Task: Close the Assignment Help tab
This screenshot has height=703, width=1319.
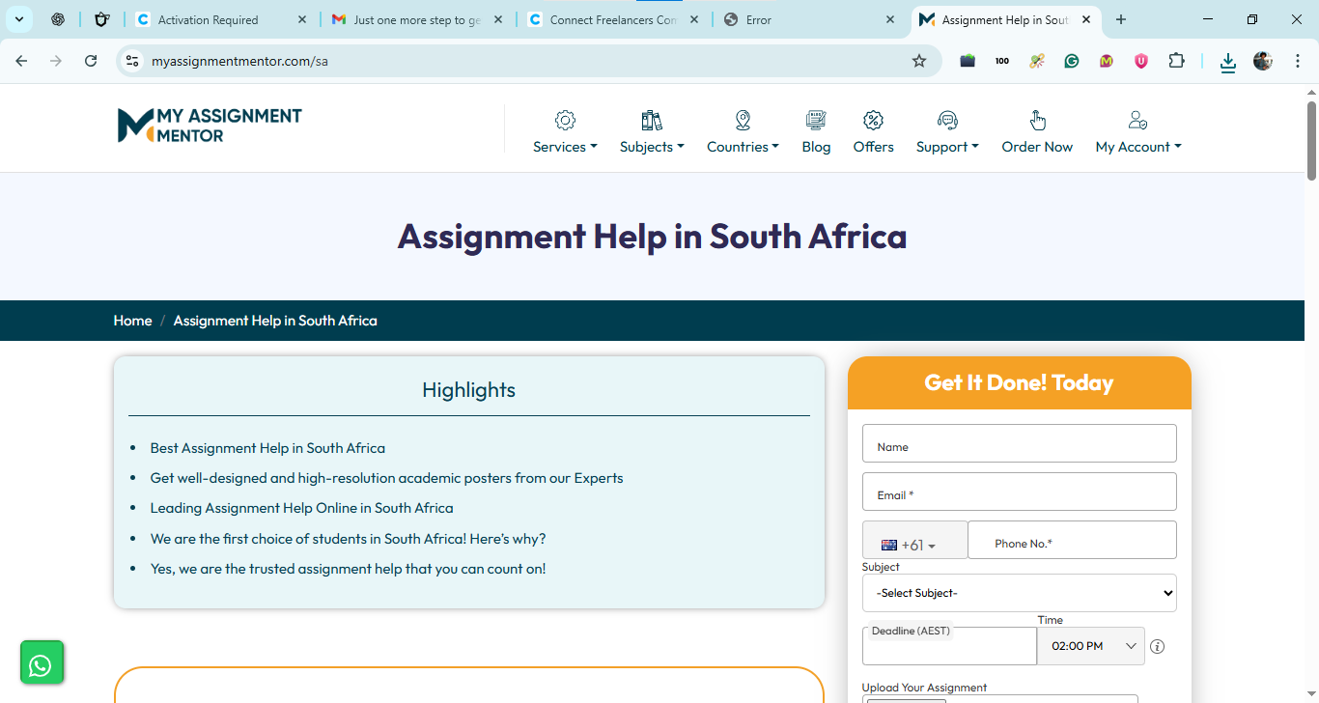Action: click(x=1086, y=19)
